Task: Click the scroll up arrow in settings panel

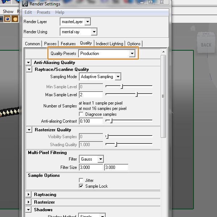Action: (x=163, y=52)
